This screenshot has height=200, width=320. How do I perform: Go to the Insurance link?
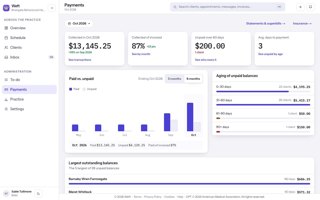tap(302, 23)
